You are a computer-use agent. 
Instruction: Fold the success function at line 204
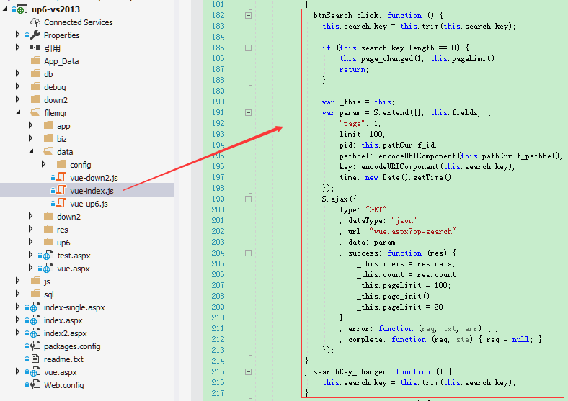click(248, 253)
